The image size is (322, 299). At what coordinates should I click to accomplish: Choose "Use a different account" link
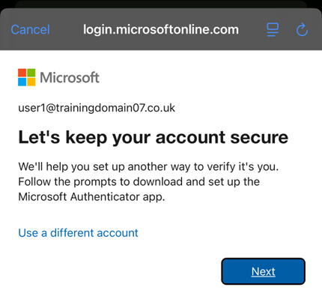(78, 233)
